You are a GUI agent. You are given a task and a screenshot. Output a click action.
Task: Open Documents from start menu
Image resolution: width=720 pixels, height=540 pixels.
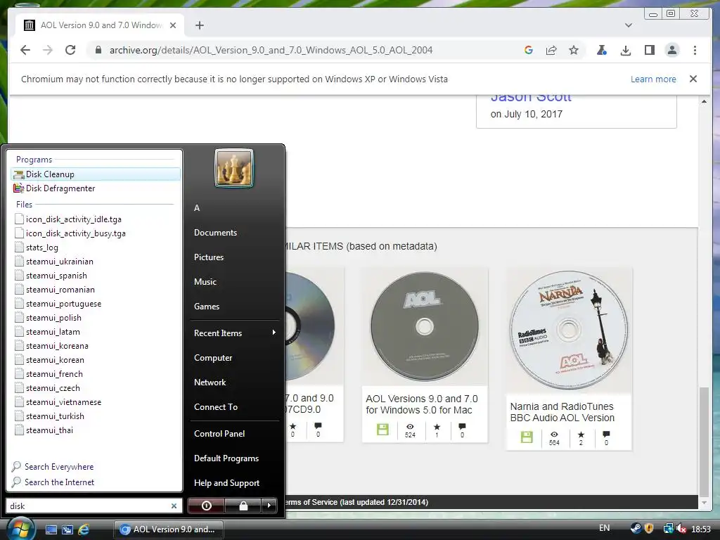[215, 233]
